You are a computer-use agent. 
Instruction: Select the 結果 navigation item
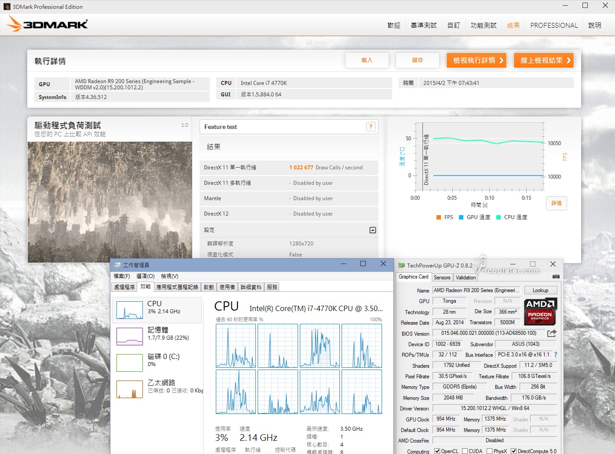513,26
